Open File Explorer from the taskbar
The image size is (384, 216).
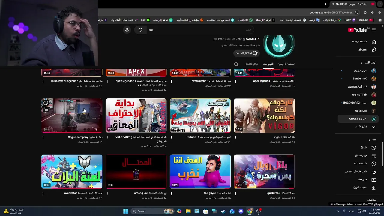click(x=188, y=211)
